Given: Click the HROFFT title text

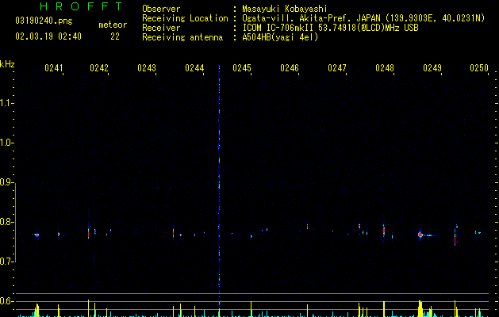Looking at the screenshot, I should [81, 6].
